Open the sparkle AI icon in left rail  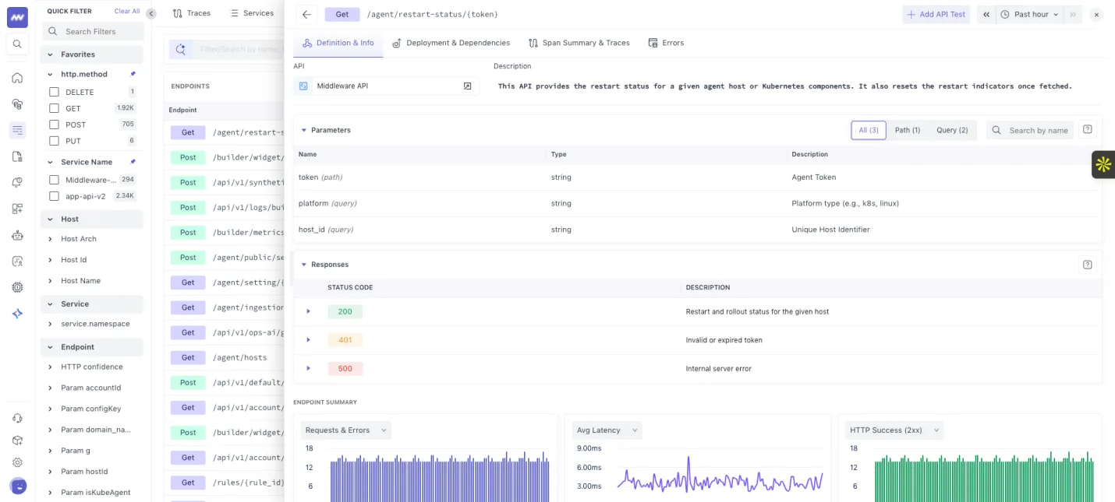(x=17, y=314)
